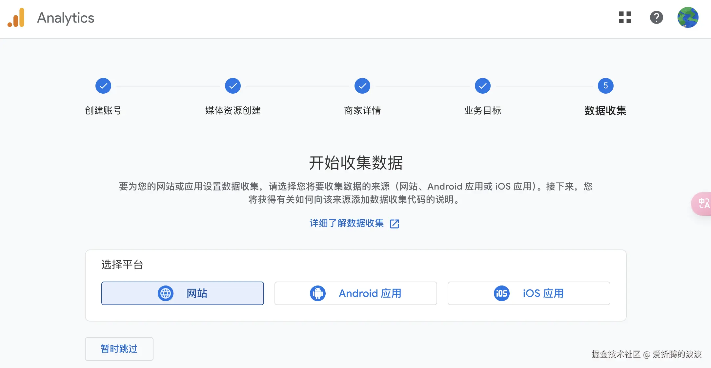The height and width of the screenshot is (368, 711).
Task: Click the Analytics title text
Action: point(66,18)
